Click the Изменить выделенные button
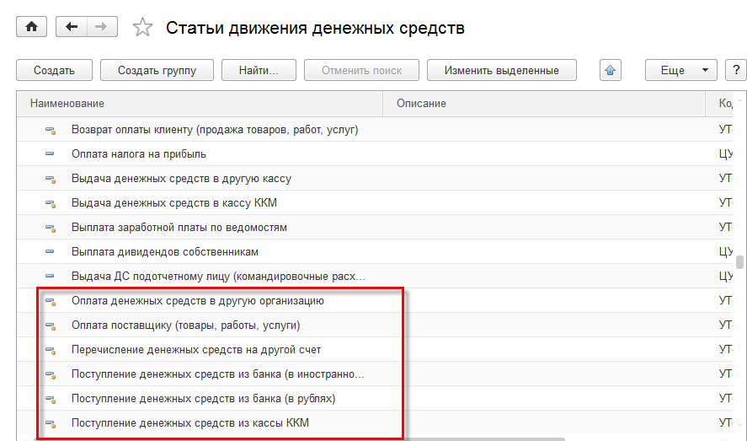Viewport: 747px width, 441px height. point(500,70)
